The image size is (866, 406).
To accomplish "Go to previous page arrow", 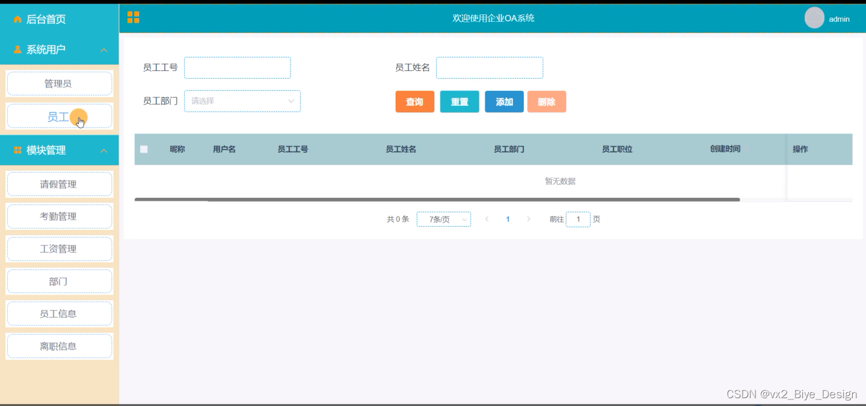I will pos(487,220).
